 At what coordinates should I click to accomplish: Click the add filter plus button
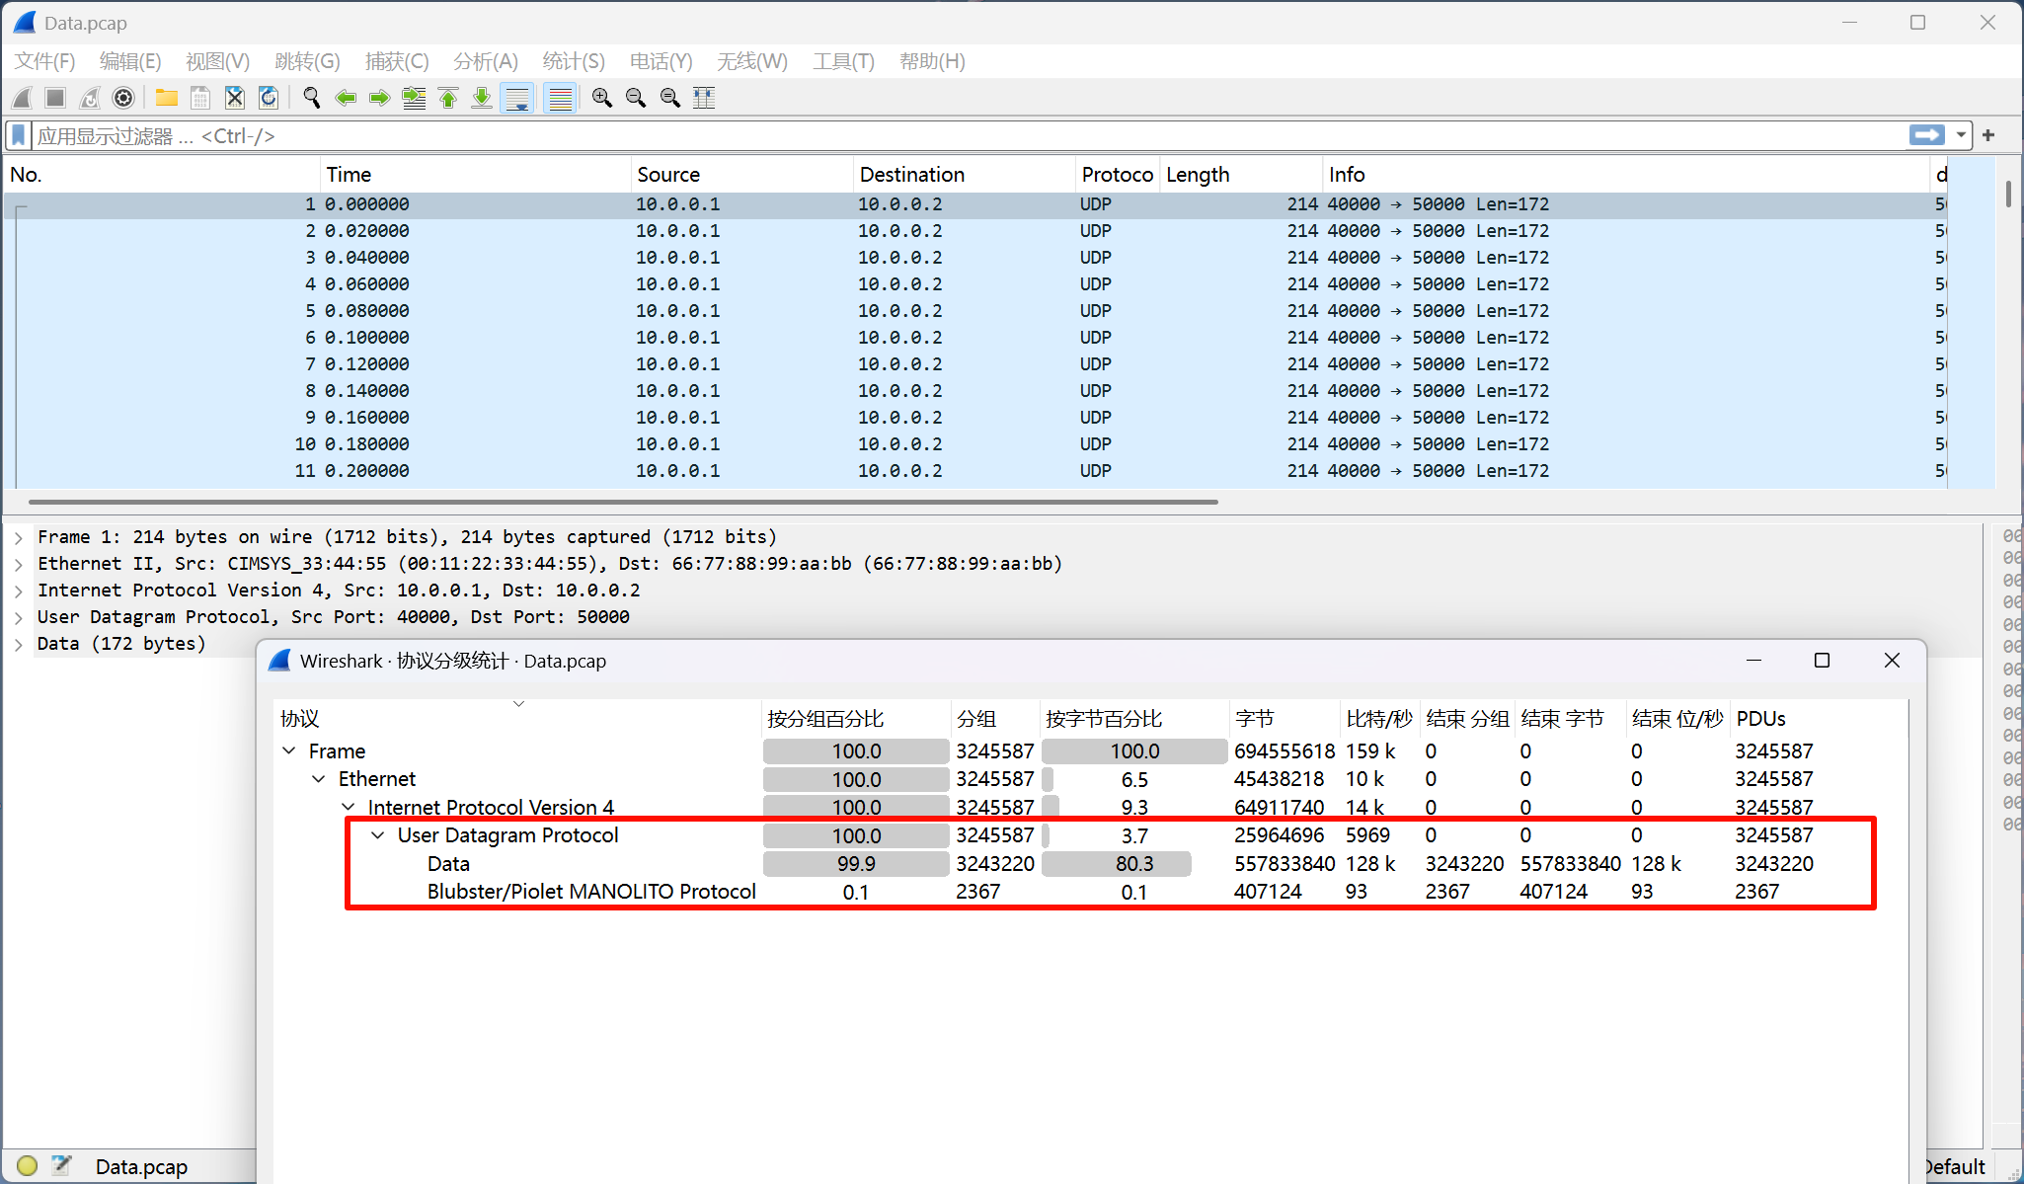point(1988,135)
